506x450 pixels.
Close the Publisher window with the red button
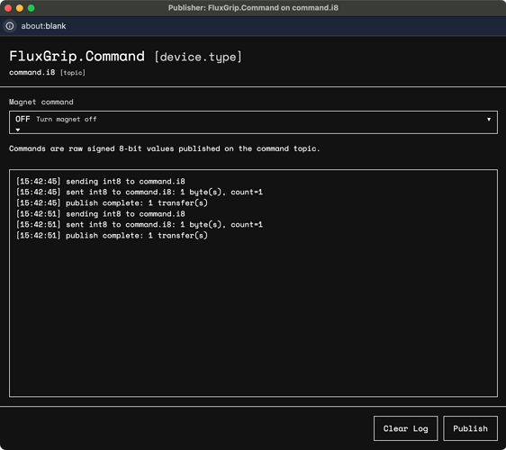(x=8, y=8)
